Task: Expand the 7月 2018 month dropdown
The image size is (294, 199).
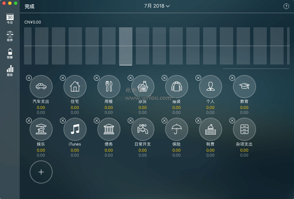Action: click(x=157, y=6)
